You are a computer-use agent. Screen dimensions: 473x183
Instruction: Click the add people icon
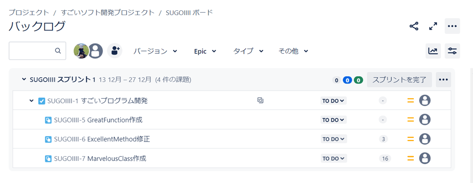pos(115,51)
